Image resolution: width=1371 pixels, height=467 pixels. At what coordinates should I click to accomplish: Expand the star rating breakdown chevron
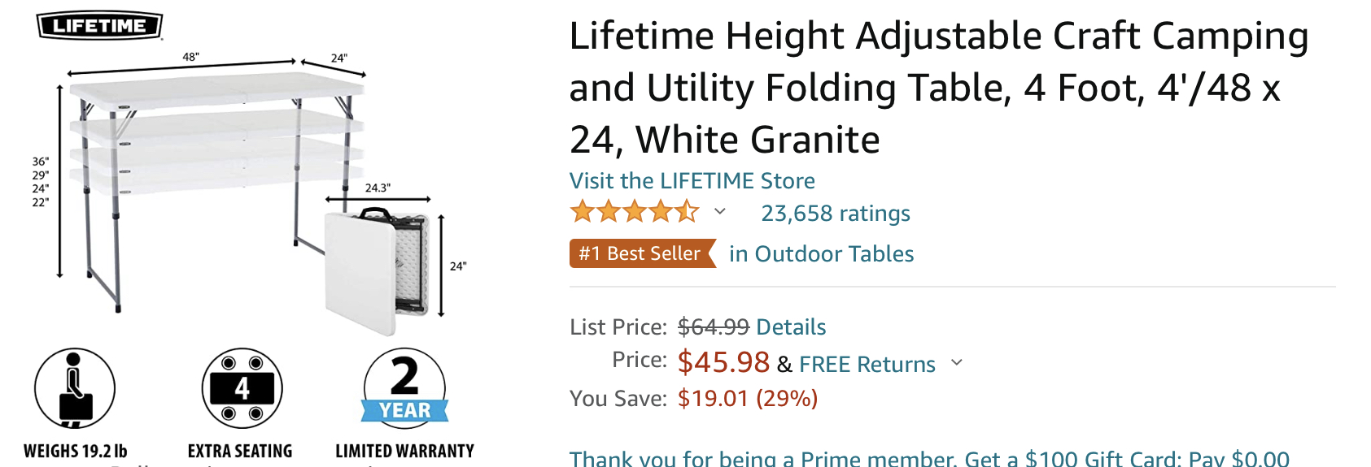(720, 212)
